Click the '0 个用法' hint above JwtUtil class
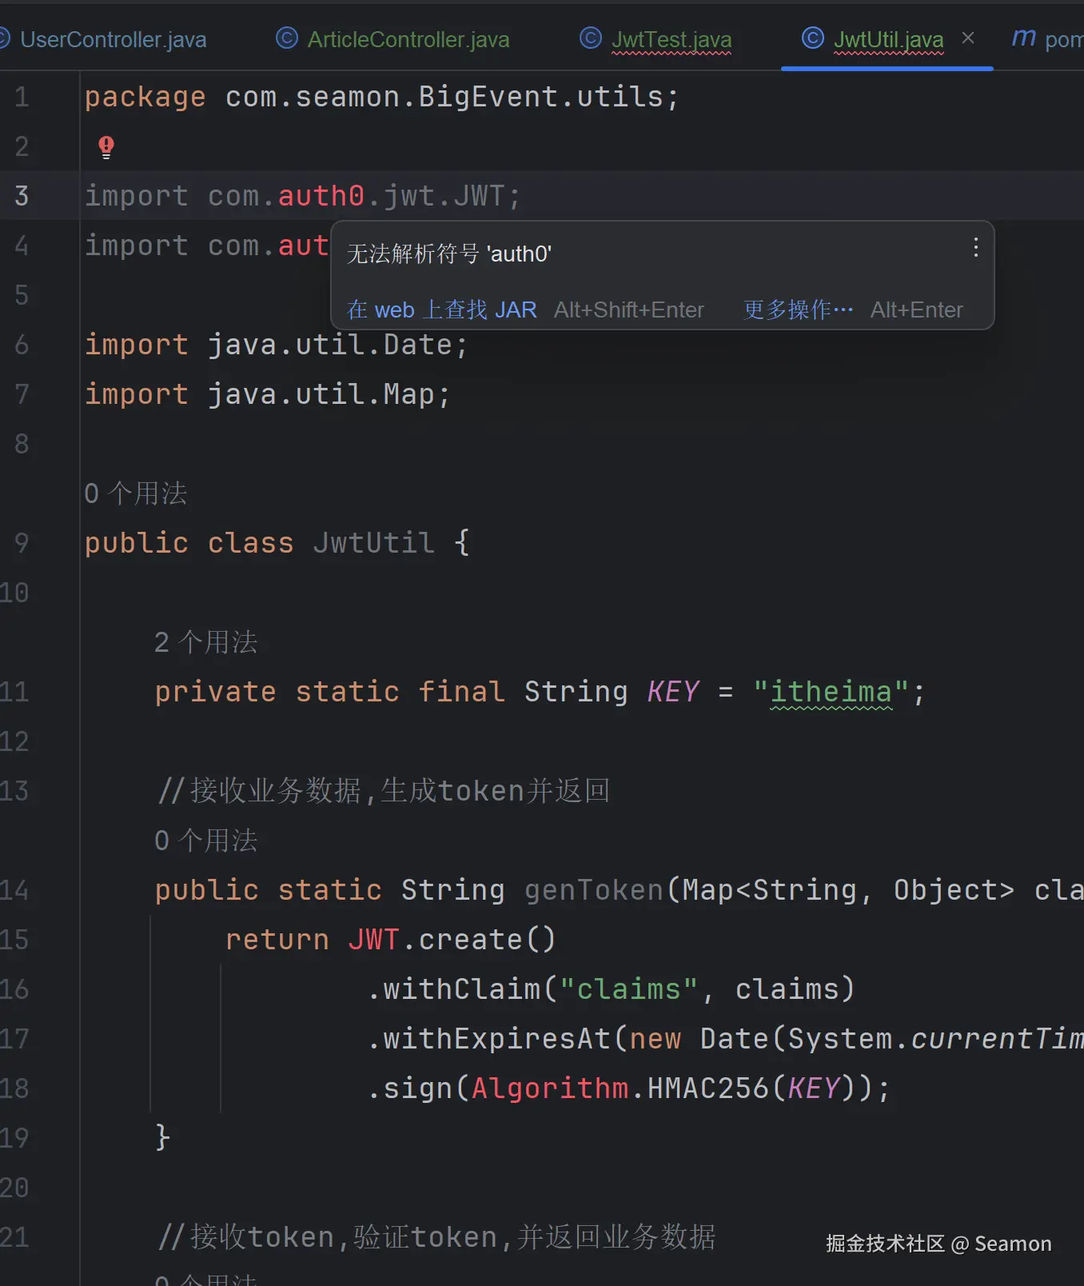The width and height of the screenshot is (1084, 1286). 136,493
